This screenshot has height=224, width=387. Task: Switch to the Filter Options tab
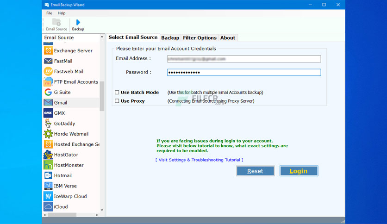(x=200, y=38)
